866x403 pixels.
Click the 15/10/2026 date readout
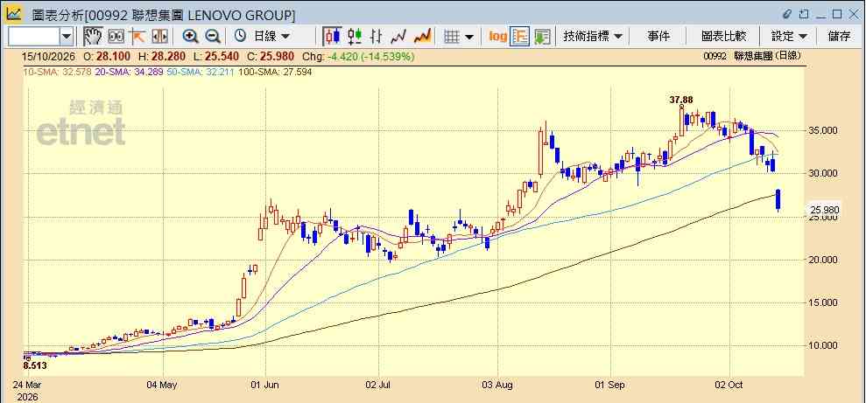[49, 56]
